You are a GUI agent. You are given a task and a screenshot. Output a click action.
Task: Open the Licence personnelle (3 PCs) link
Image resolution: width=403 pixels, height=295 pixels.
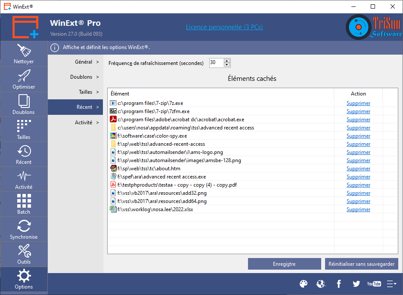[x=224, y=27]
